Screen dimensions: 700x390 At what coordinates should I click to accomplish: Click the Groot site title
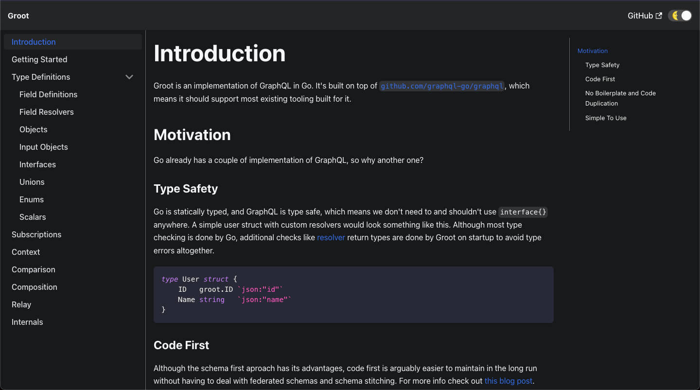pos(18,16)
